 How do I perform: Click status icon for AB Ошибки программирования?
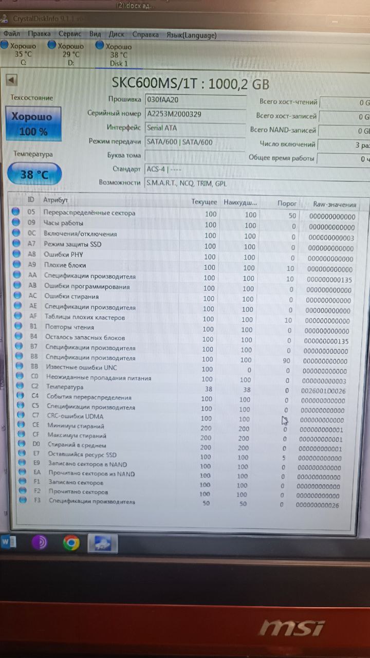(17, 286)
